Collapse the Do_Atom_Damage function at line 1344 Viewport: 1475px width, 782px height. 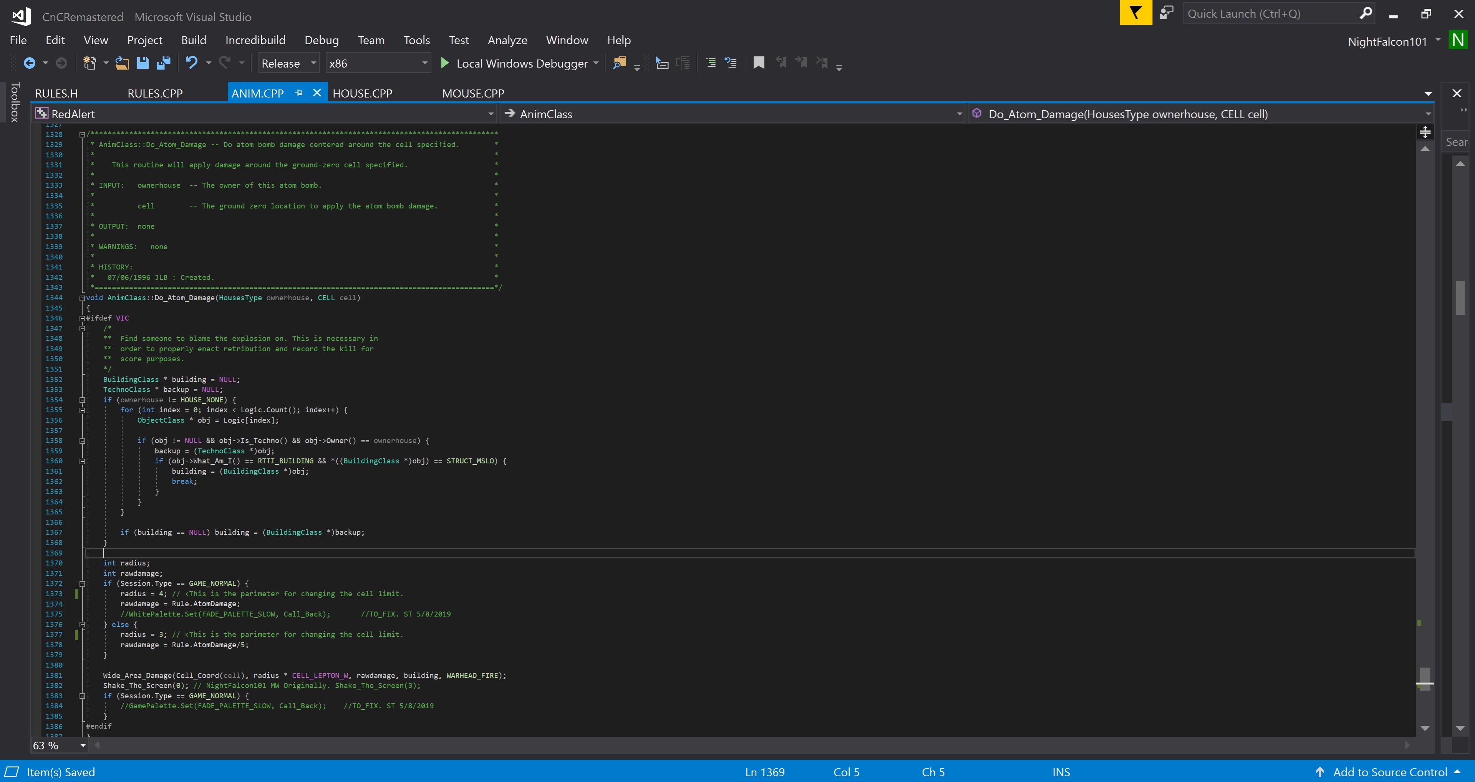pyautogui.click(x=82, y=298)
